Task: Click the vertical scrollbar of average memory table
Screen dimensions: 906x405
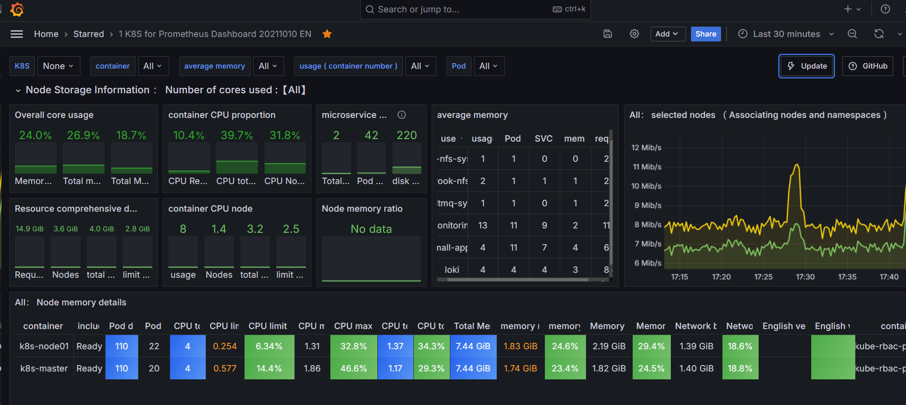Action: click(x=611, y=202)
